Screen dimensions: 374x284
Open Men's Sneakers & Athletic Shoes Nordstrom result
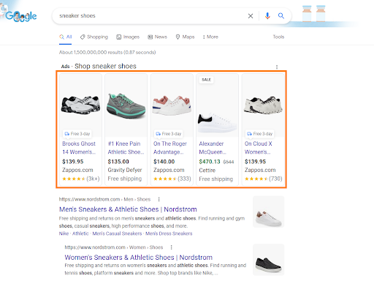coord(128,209)
